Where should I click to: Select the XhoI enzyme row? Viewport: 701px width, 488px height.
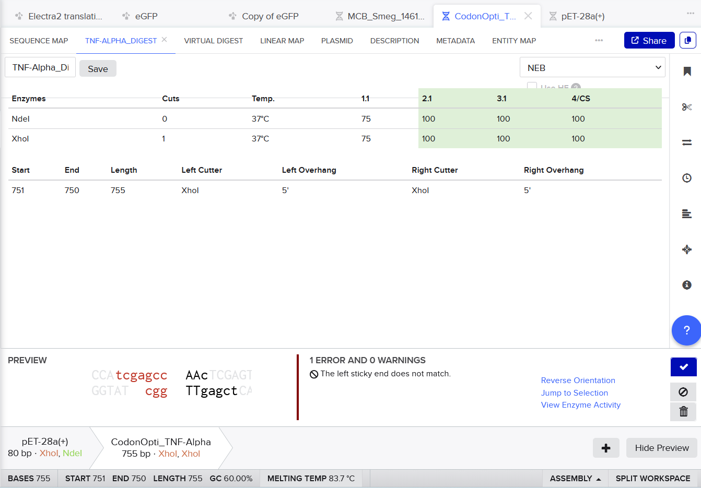[335, 138]
